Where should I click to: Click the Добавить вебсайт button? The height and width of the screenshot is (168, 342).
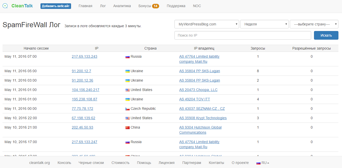pos(56,6)
